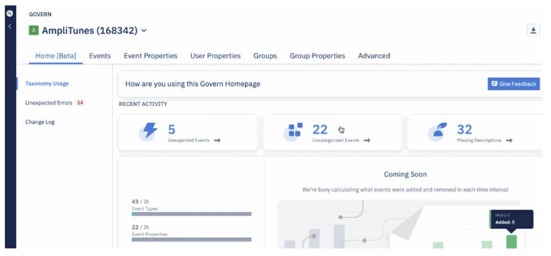Click the Amplitude logo in the sidebar
The height and width of the screenshot is (256, 551).
pos(10,13)
